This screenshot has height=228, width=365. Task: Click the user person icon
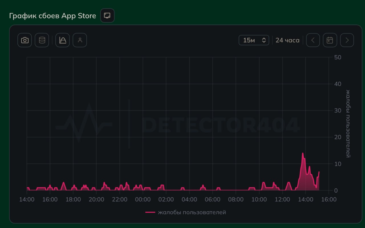coord(80,40)
